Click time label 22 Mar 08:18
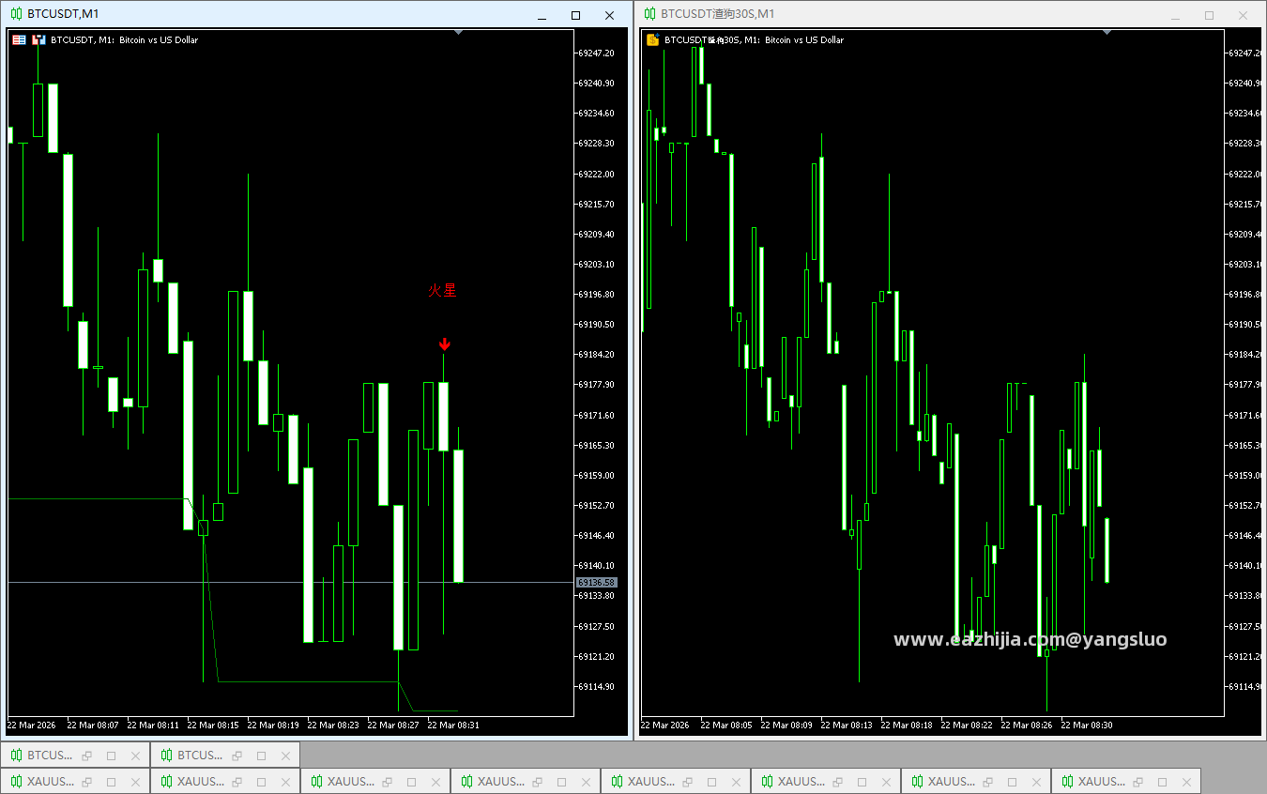This screenshot has height=794, width=1267. tap(907, 725)
